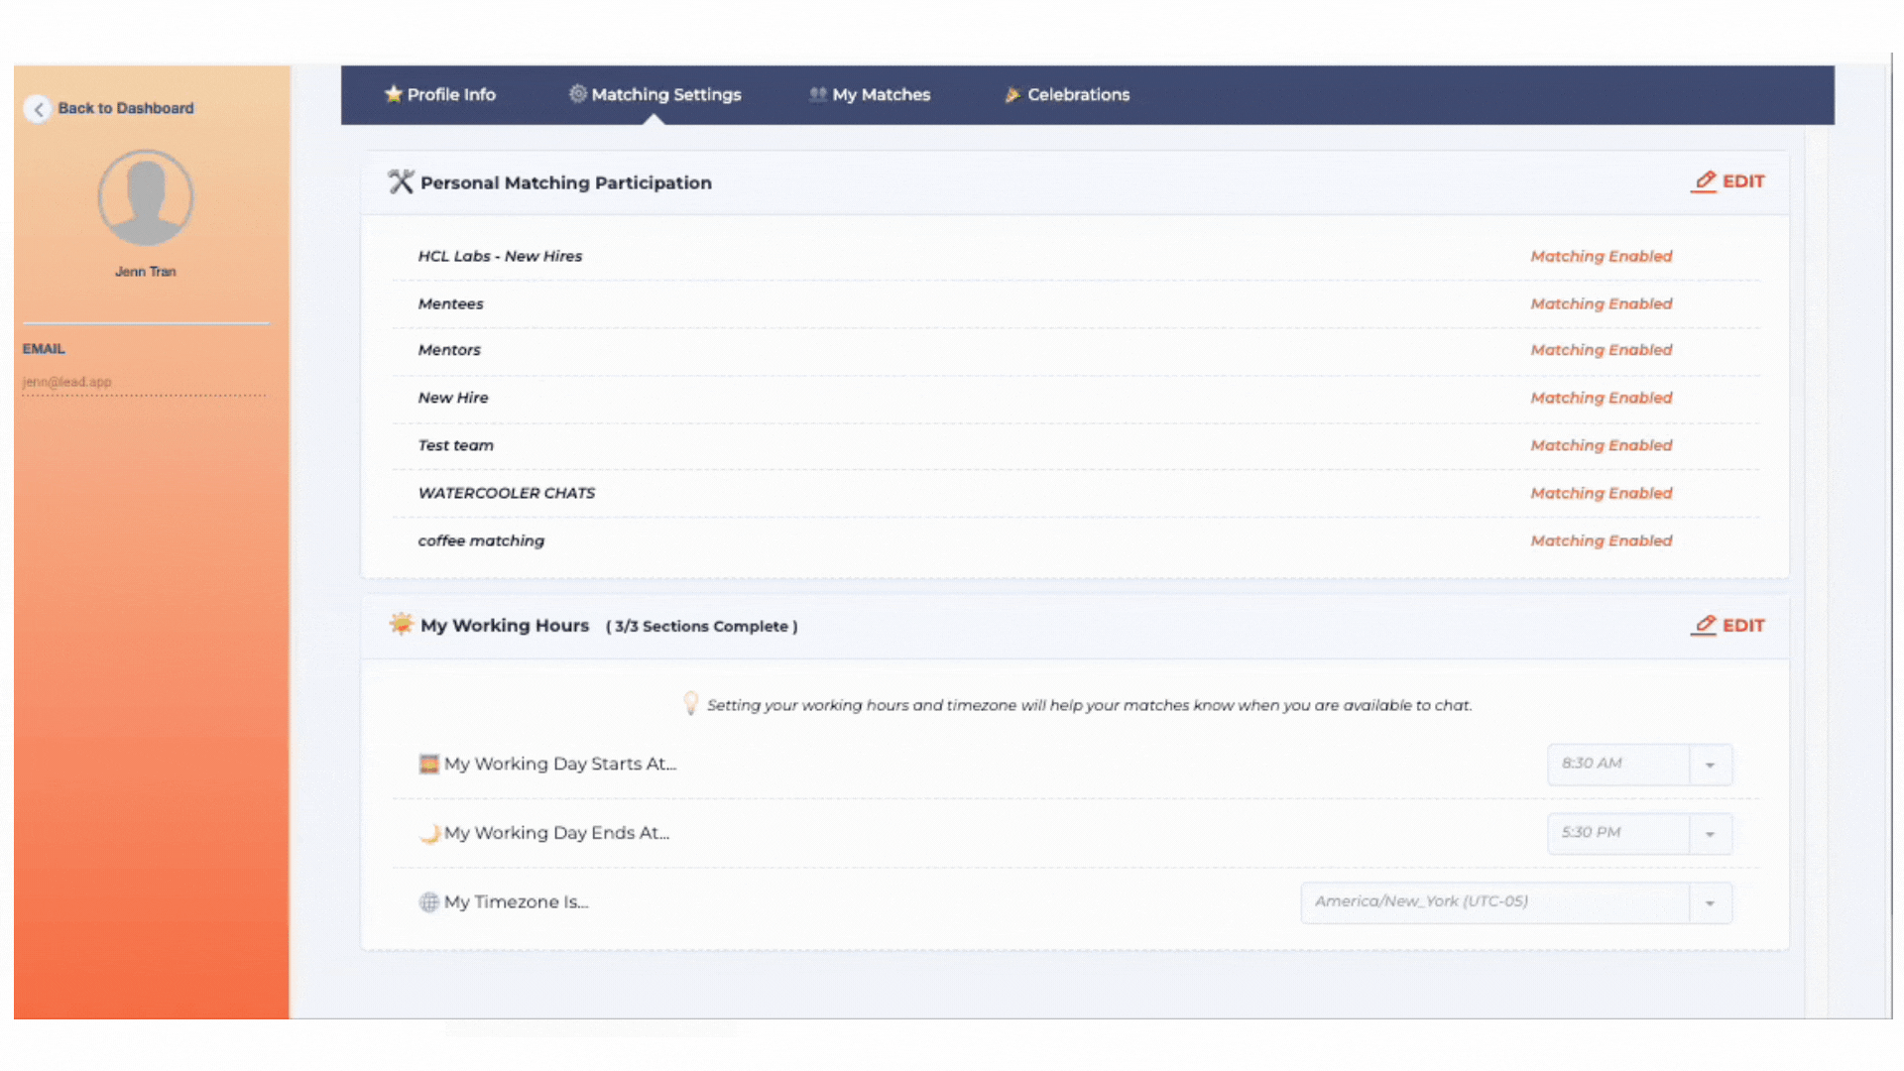Click the lightbulb tip icon
Screen dimensions: 1904x1071
pos(691,703)
